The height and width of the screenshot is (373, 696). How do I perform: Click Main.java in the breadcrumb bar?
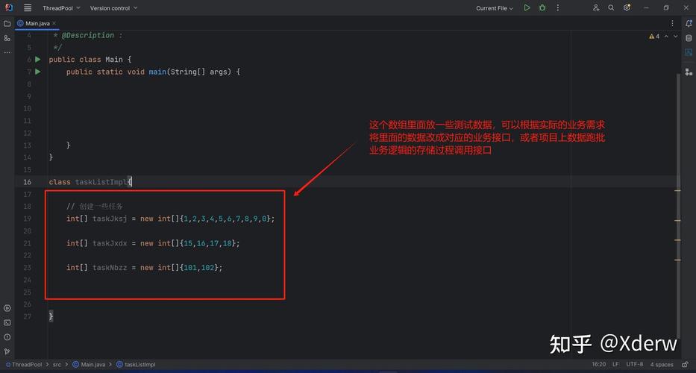click(89, 365)
